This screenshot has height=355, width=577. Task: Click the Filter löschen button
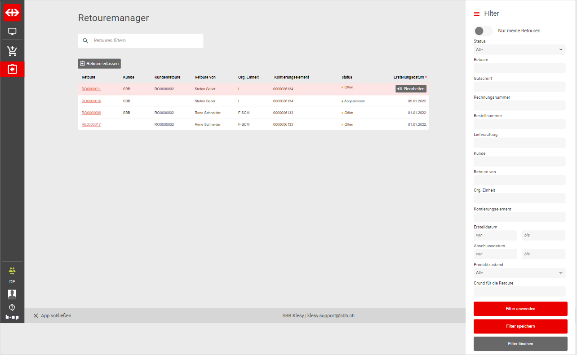point(520,344)
